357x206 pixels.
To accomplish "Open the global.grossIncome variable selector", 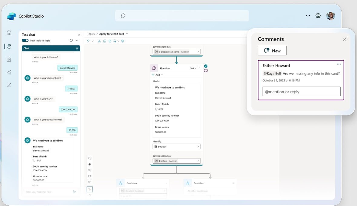I will tap(176, 52).
